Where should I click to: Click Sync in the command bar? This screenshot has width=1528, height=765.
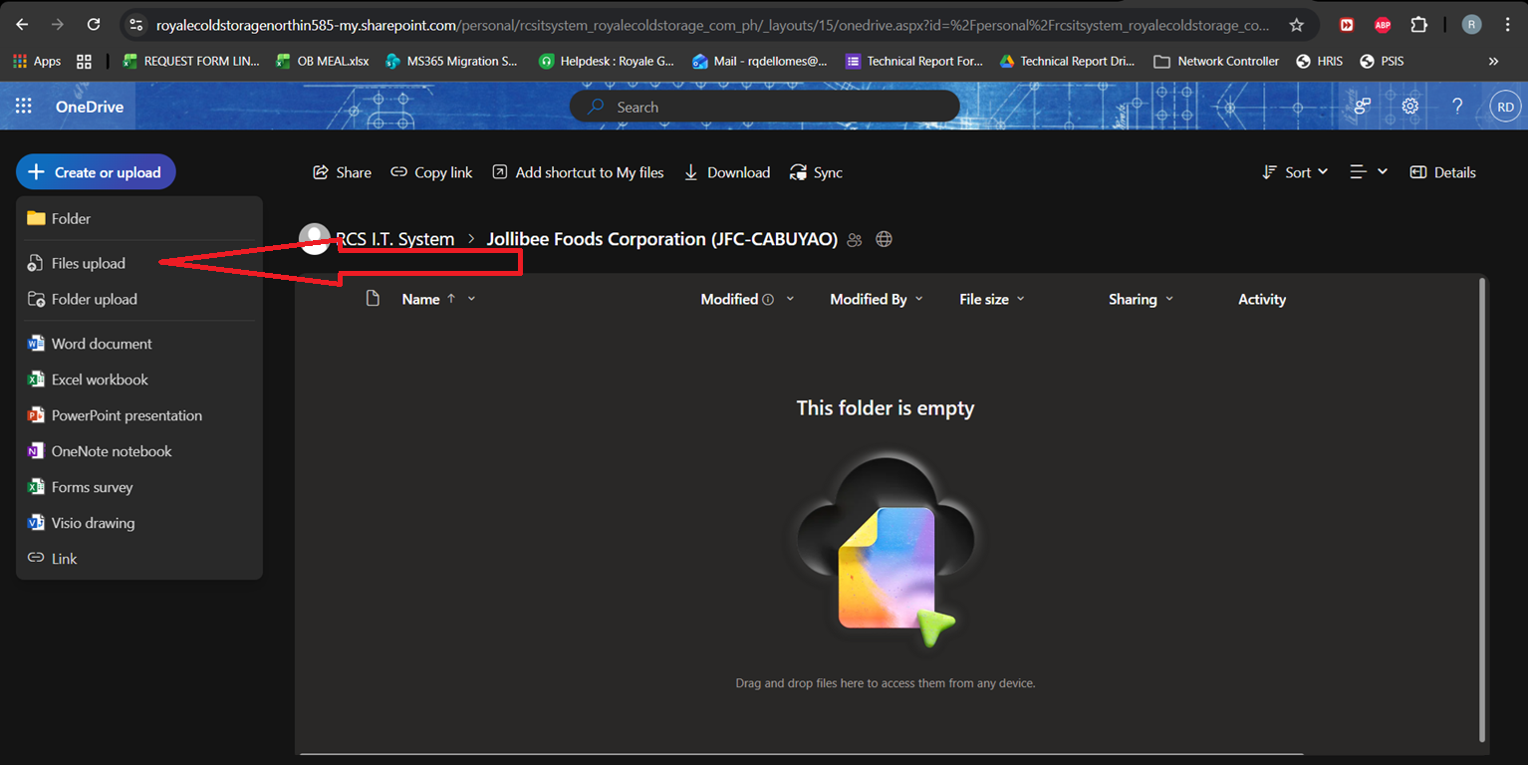(x=816, y=172)
